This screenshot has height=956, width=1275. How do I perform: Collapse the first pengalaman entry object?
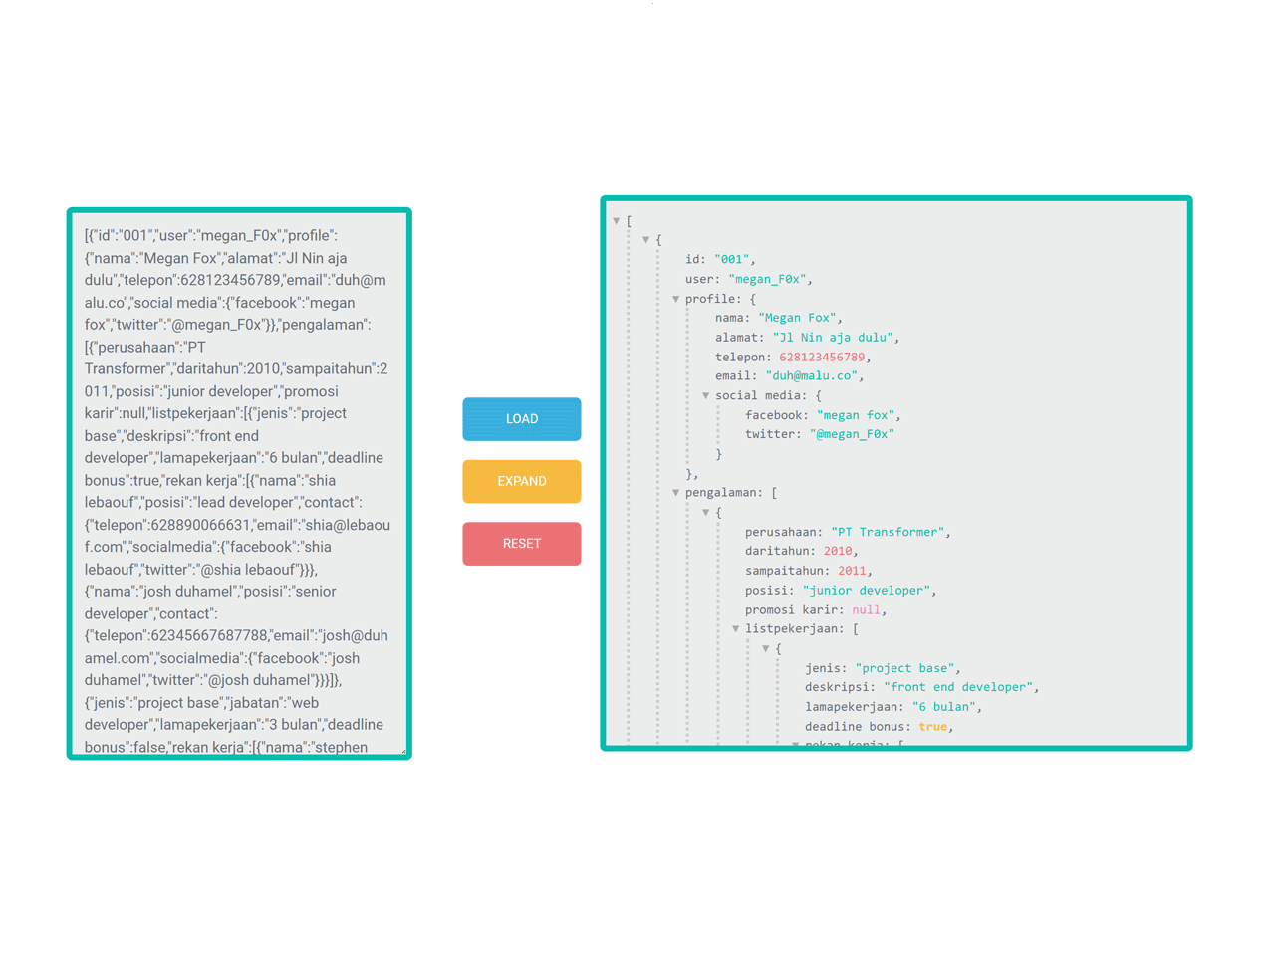click(x=705, y=512)
